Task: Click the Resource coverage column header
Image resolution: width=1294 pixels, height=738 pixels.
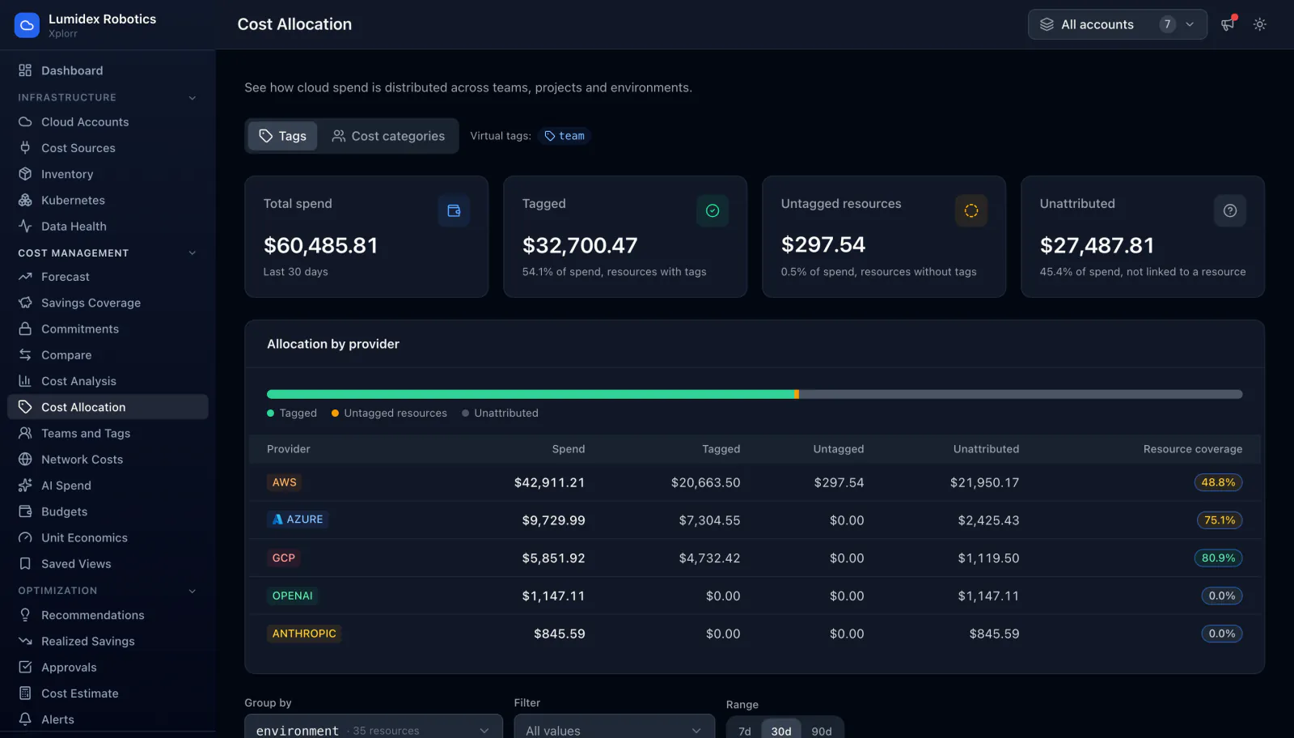Action: 1192,449
